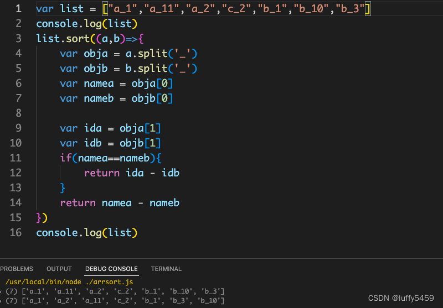Click list.sort on line 3
This screenshot has height=308, width=443.
tap(63, 39)
